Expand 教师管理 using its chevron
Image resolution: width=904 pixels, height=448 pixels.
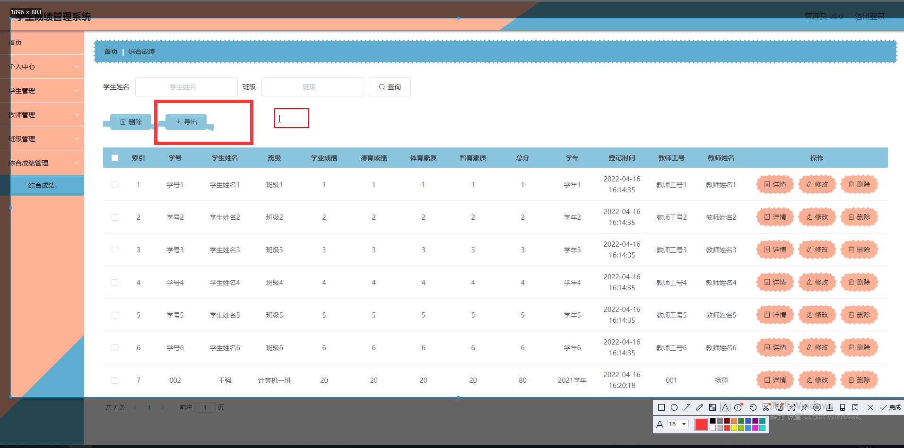point(77,115)
